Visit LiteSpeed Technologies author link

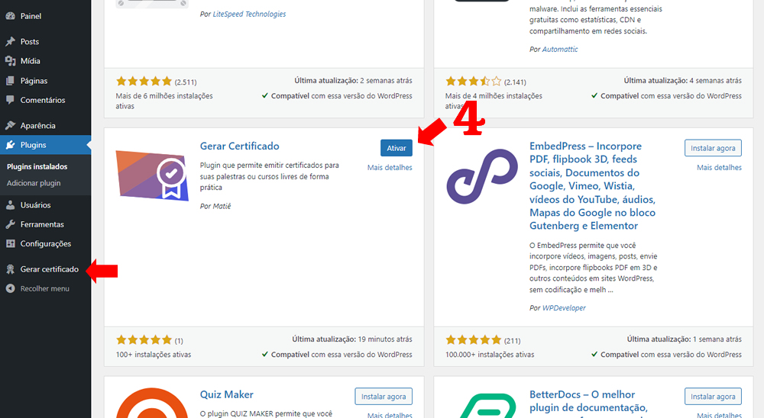[x=249, y=14]
